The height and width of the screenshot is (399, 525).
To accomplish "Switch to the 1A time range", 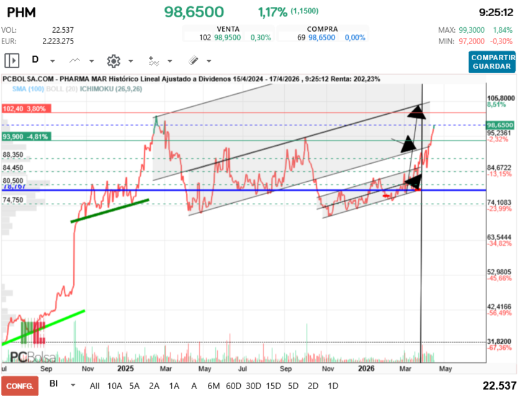I will click(x=174, y=385).
